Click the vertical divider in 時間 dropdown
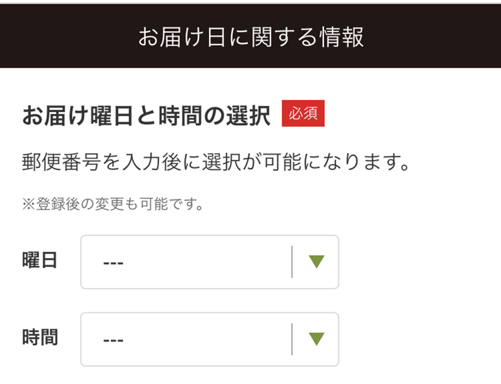501x384 pixels. tap(292, 339)
